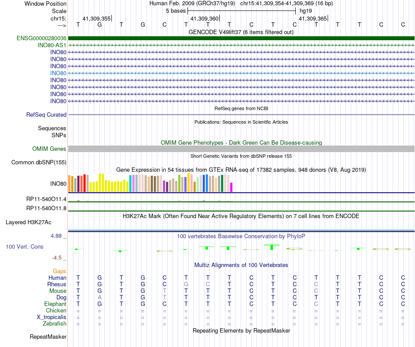The image size is (415, 347).
Task: Click the gray OMIM Genes bar
Action: 241,149
